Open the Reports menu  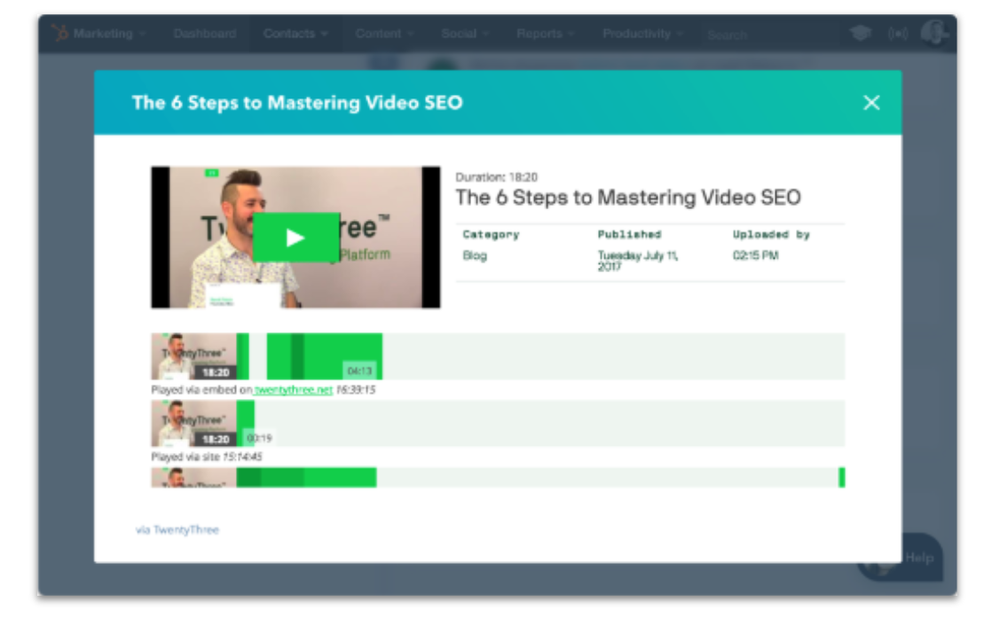point(546,34)
